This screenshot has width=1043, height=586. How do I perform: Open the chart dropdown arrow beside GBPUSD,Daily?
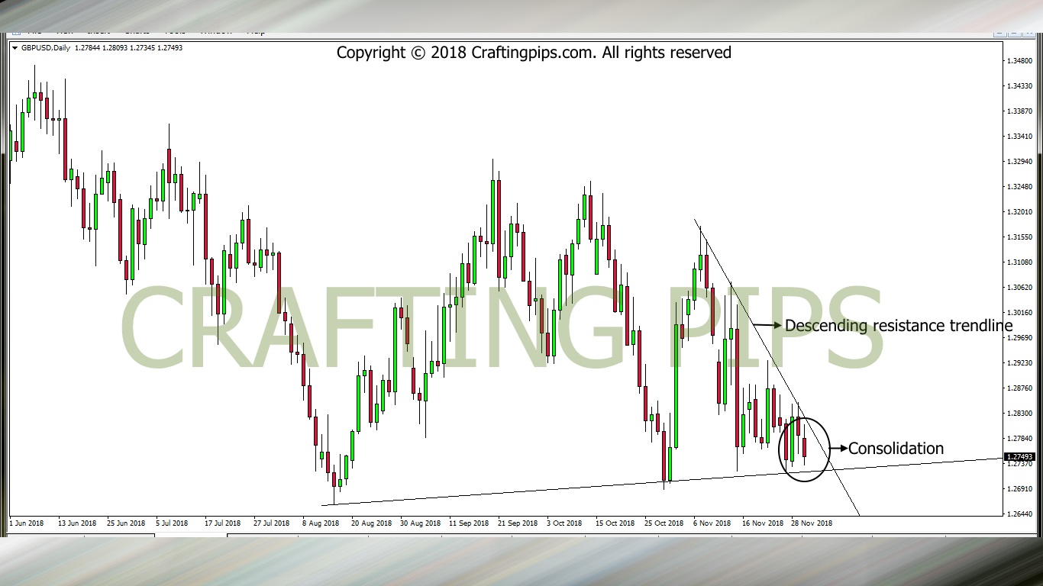pyautogui.click(x=15, y=48)
